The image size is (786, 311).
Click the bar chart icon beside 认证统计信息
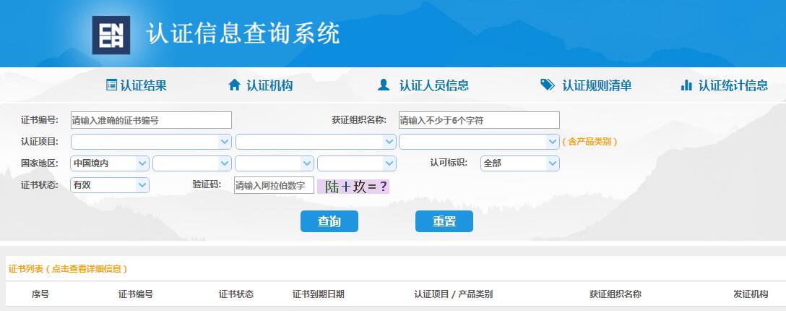tap(686, 85)
